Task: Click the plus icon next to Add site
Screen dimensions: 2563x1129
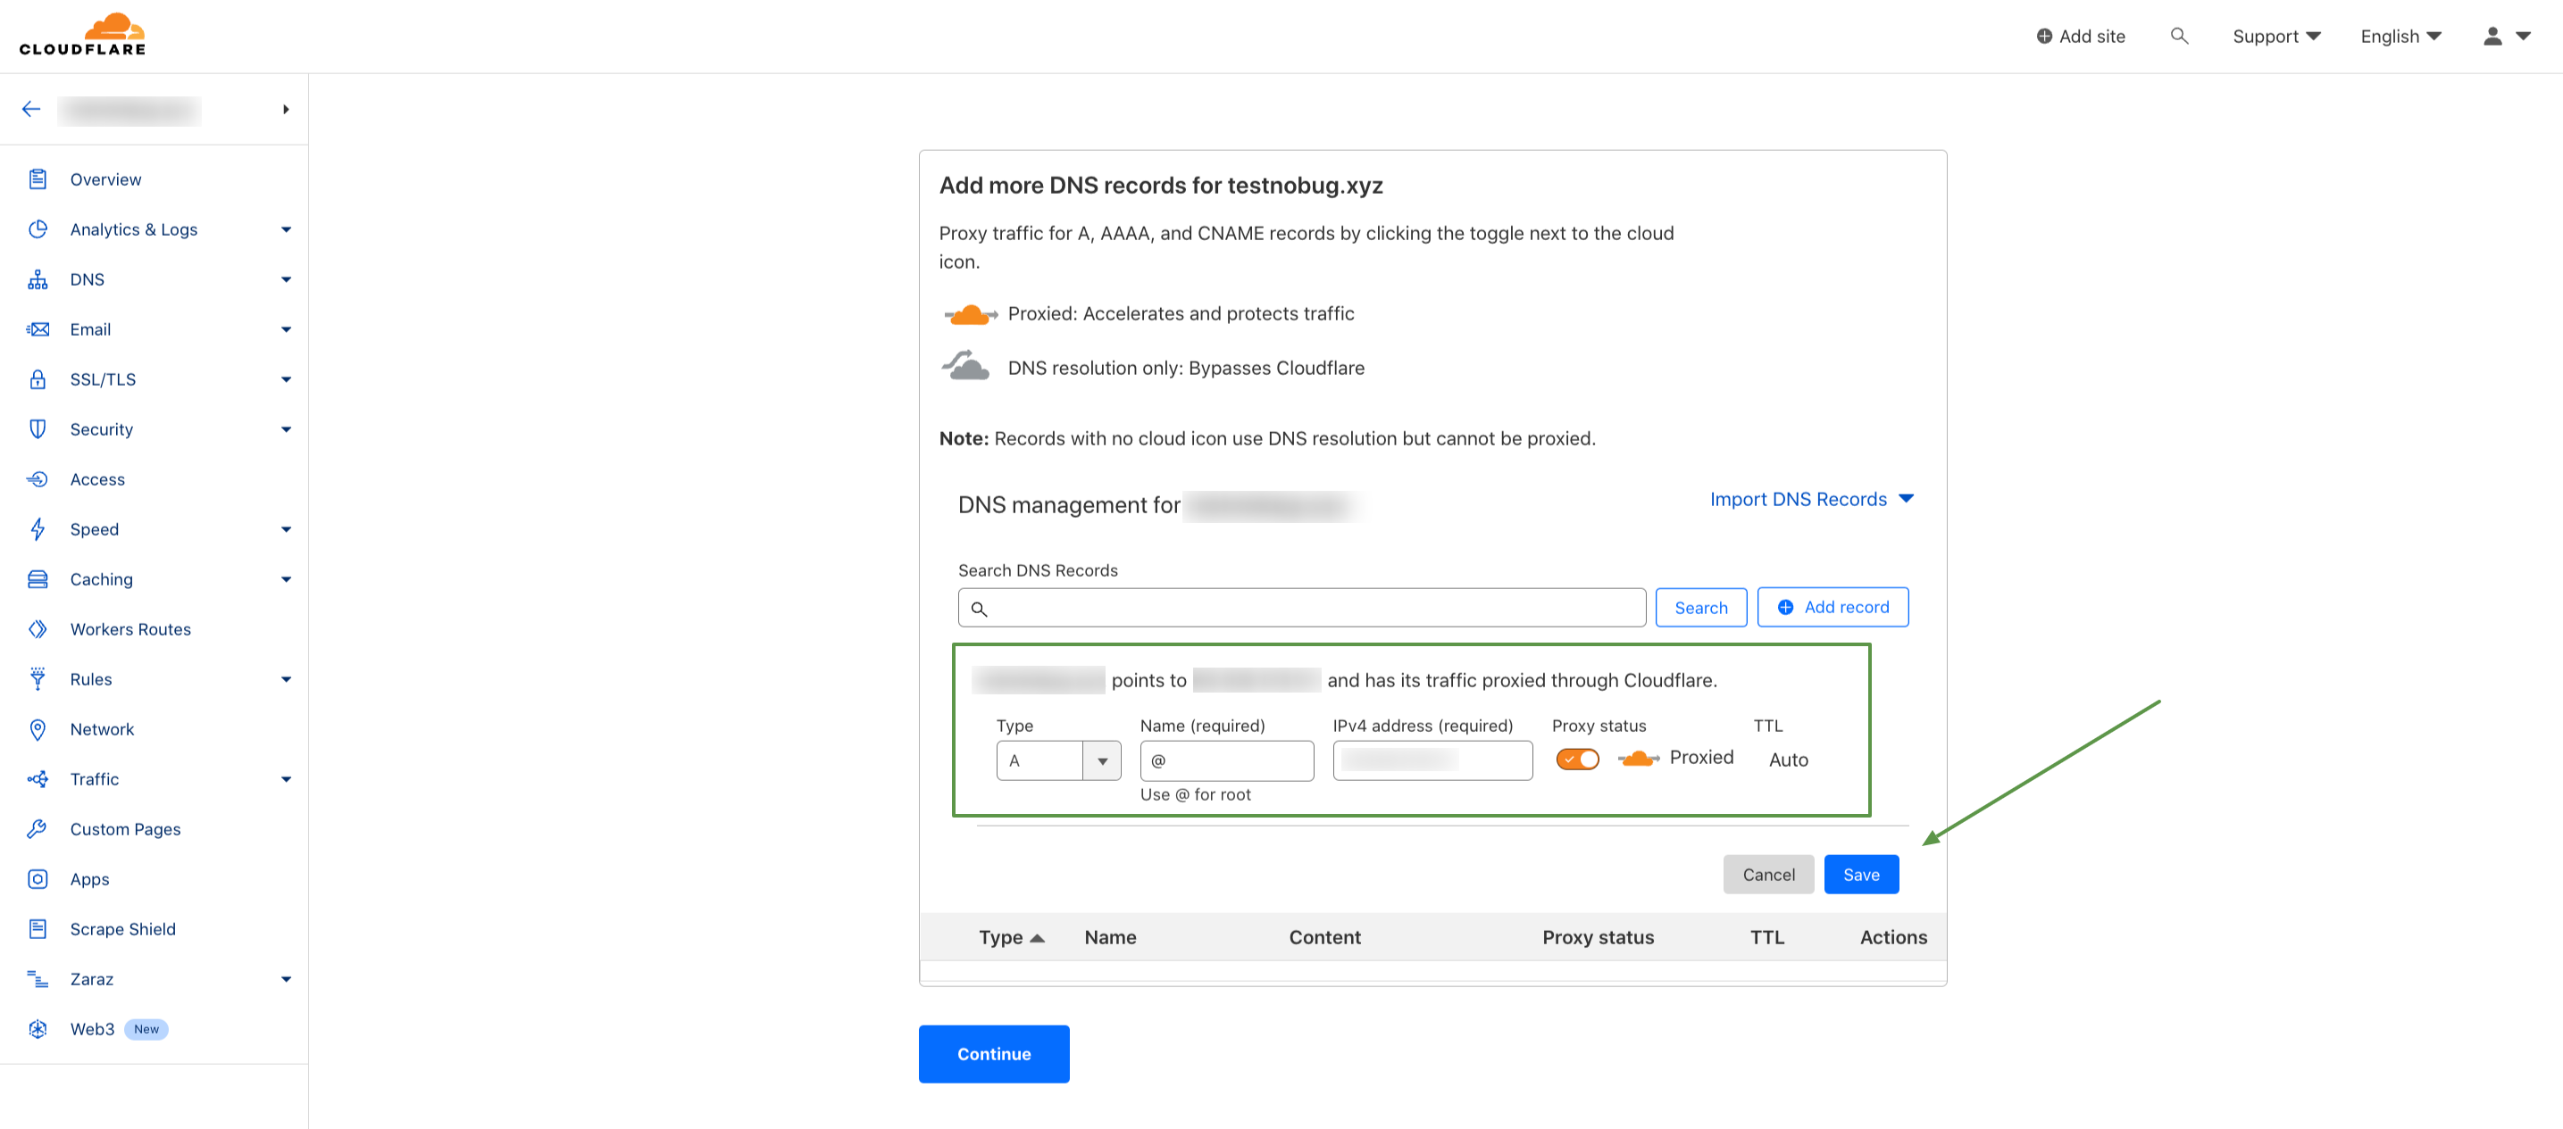Action: tap(2045, 36)
